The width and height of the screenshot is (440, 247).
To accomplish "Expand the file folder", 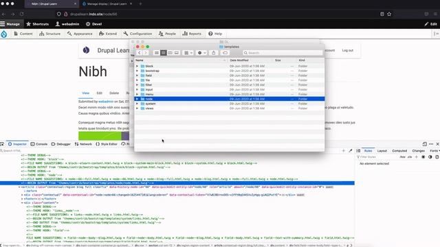I will coord(137,80).
